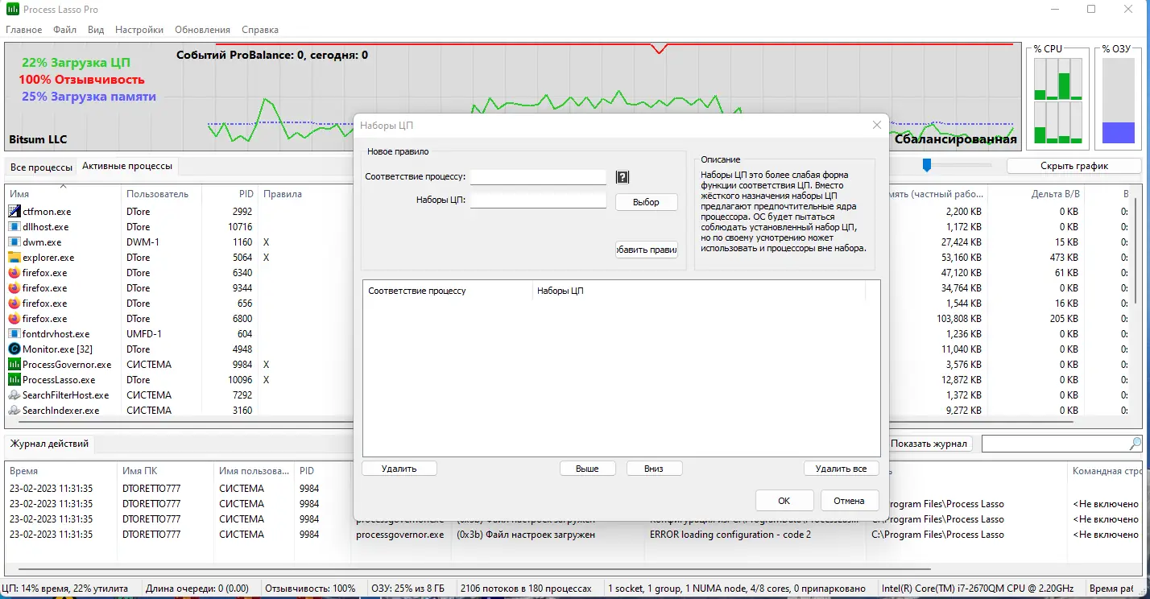This screenshot has height=599, width=1150.
Task: Click the Скрыть график button
Action: [1074, 166]
